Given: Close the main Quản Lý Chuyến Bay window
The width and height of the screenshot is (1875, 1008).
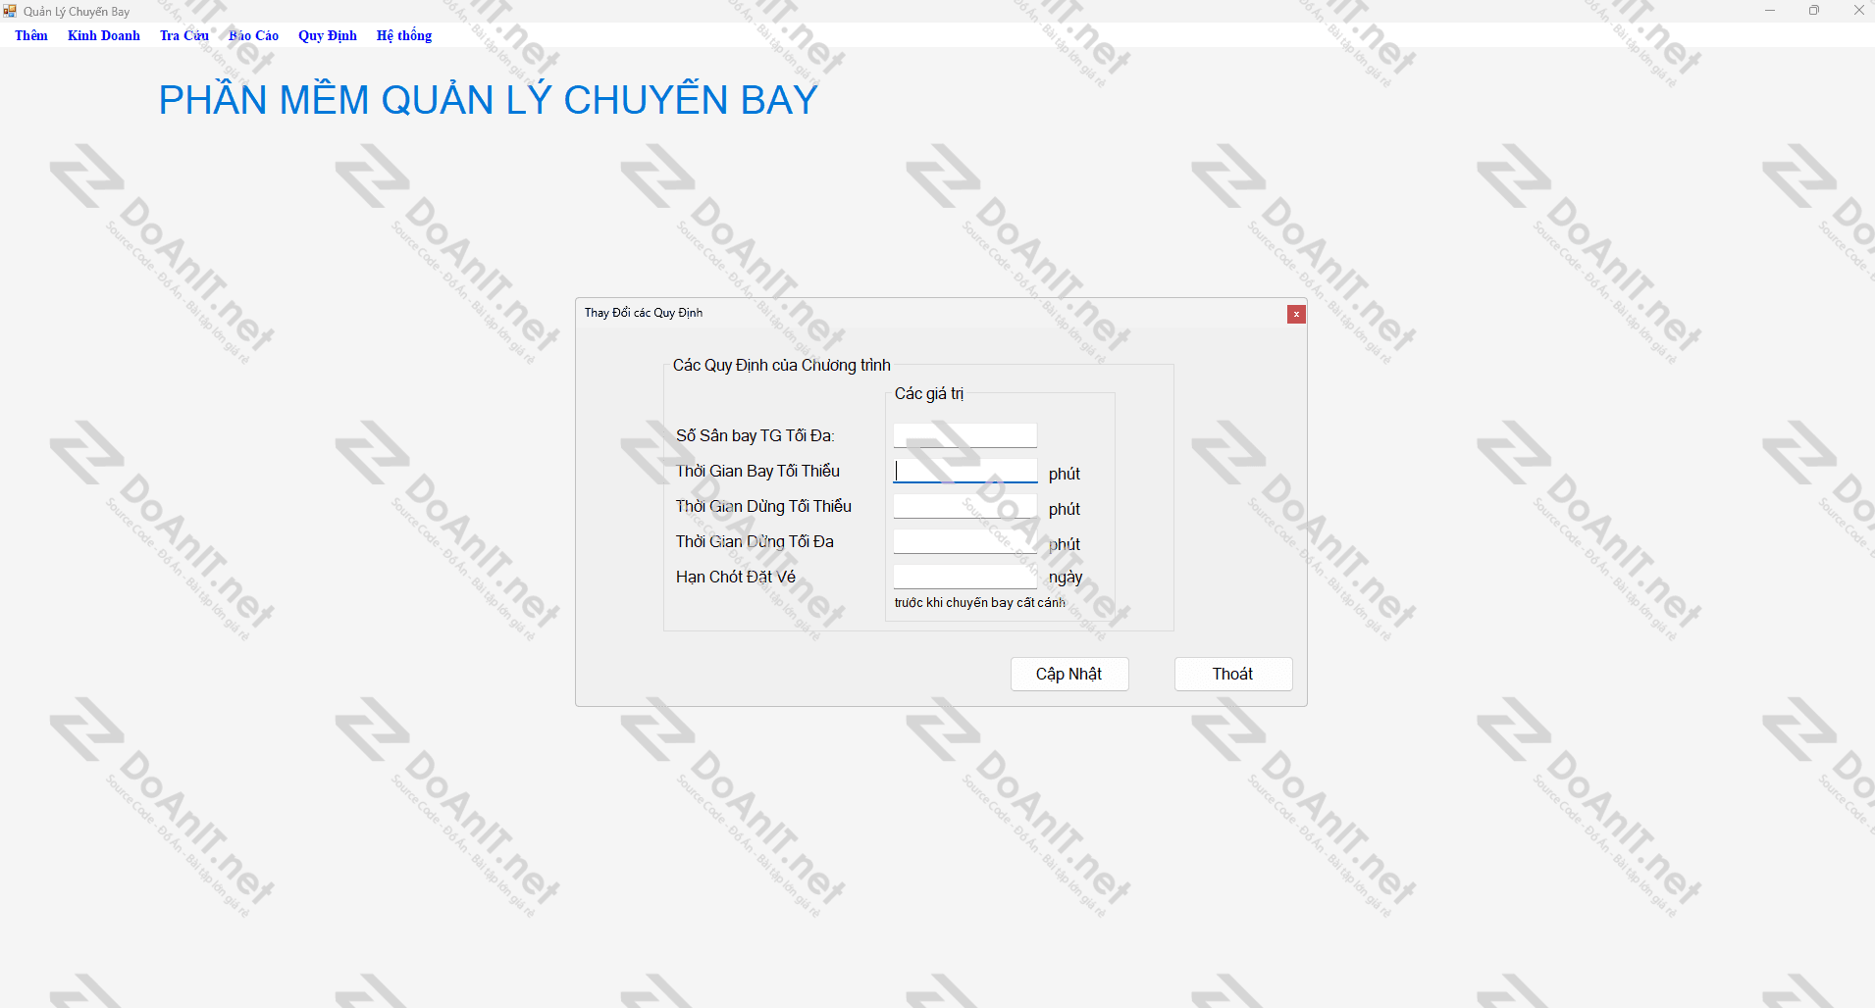Looking at the screenshot, I should 1857,11.
